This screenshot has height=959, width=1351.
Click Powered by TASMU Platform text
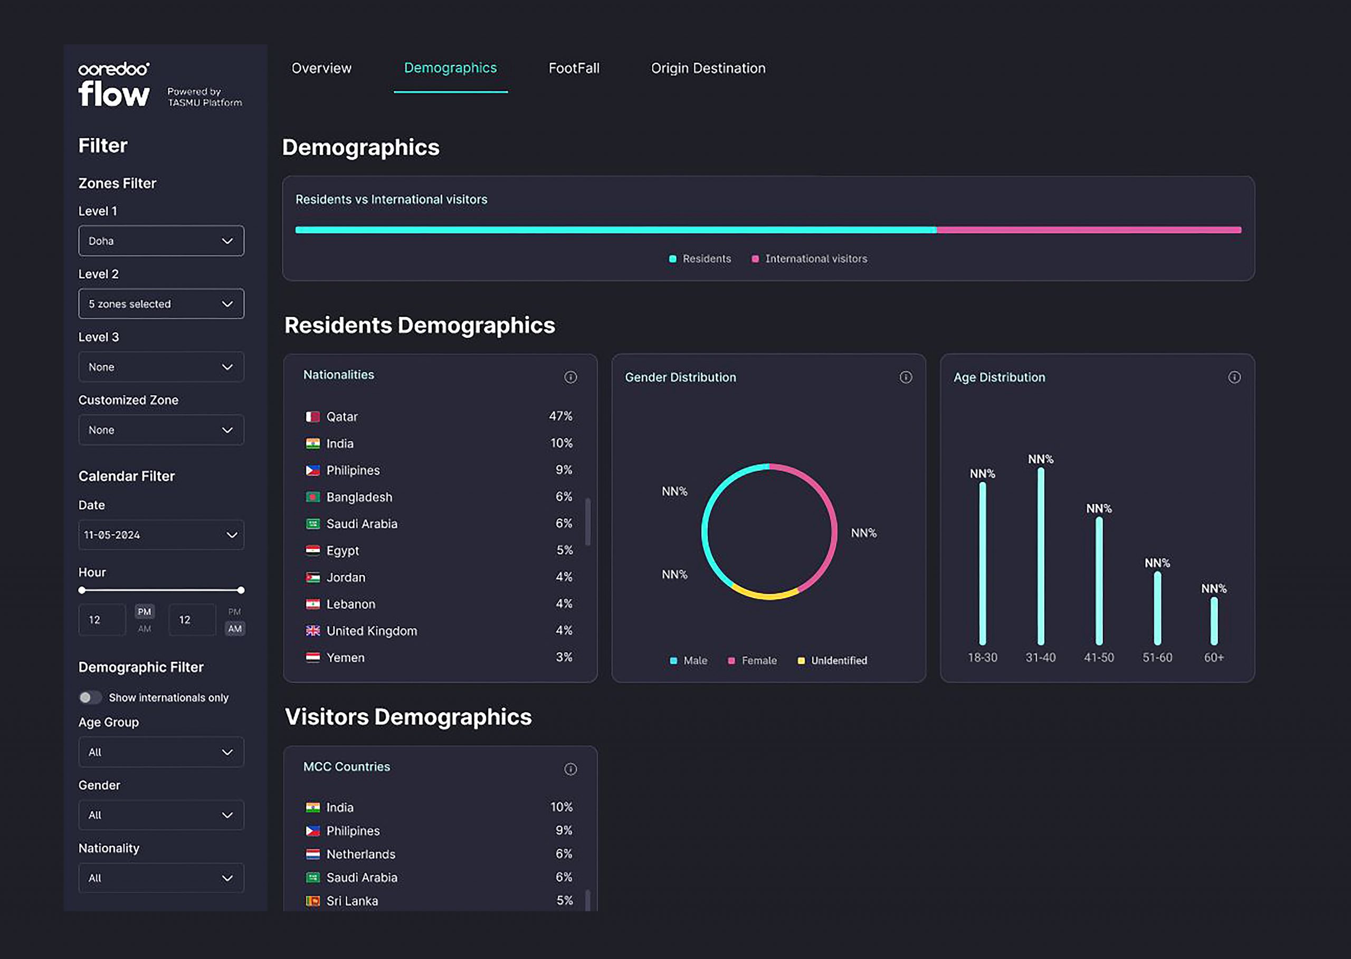point(205,97)
